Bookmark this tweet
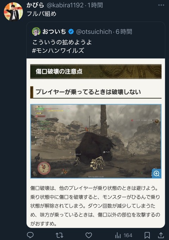This screenshot has height=240, width=169. [x=147, y=235]
